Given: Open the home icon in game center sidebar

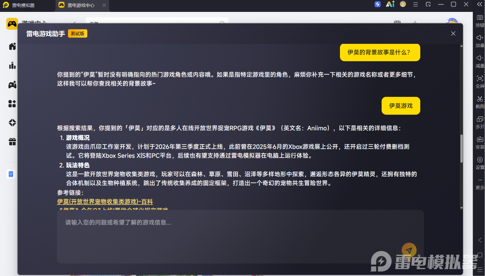Looking at the screenshot, I should [12, 46].
